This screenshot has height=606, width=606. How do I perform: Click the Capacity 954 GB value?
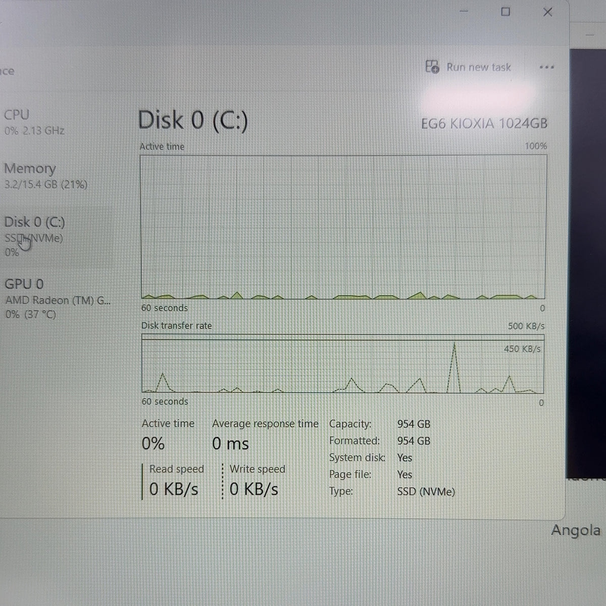click(x=414, y=424)
